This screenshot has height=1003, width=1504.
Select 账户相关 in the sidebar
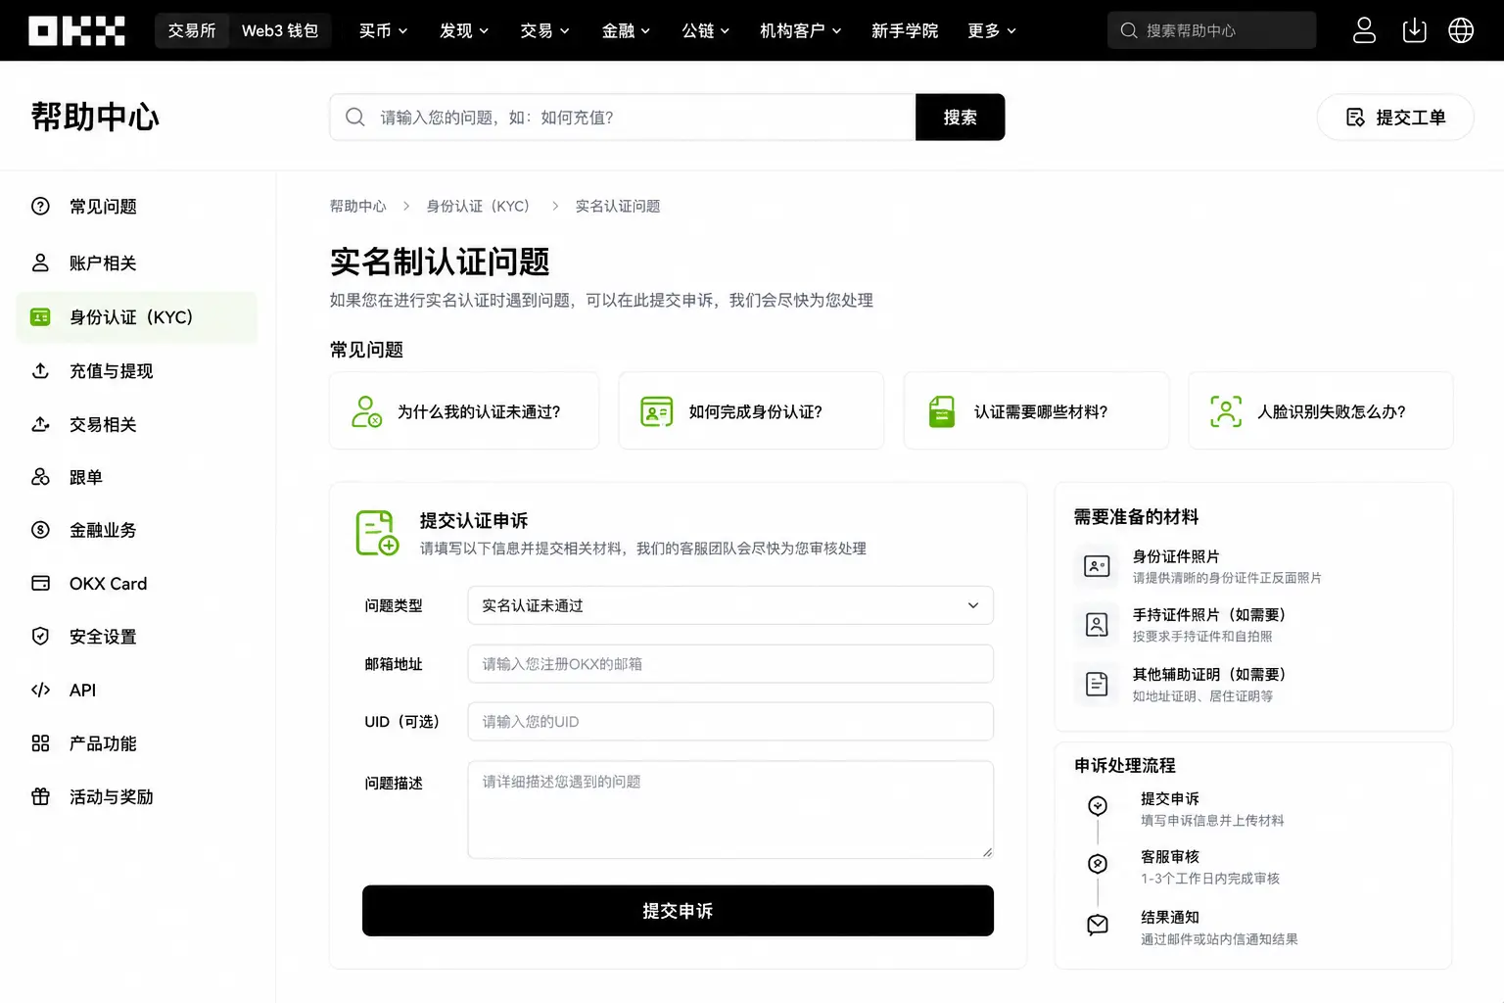point(137,263)
